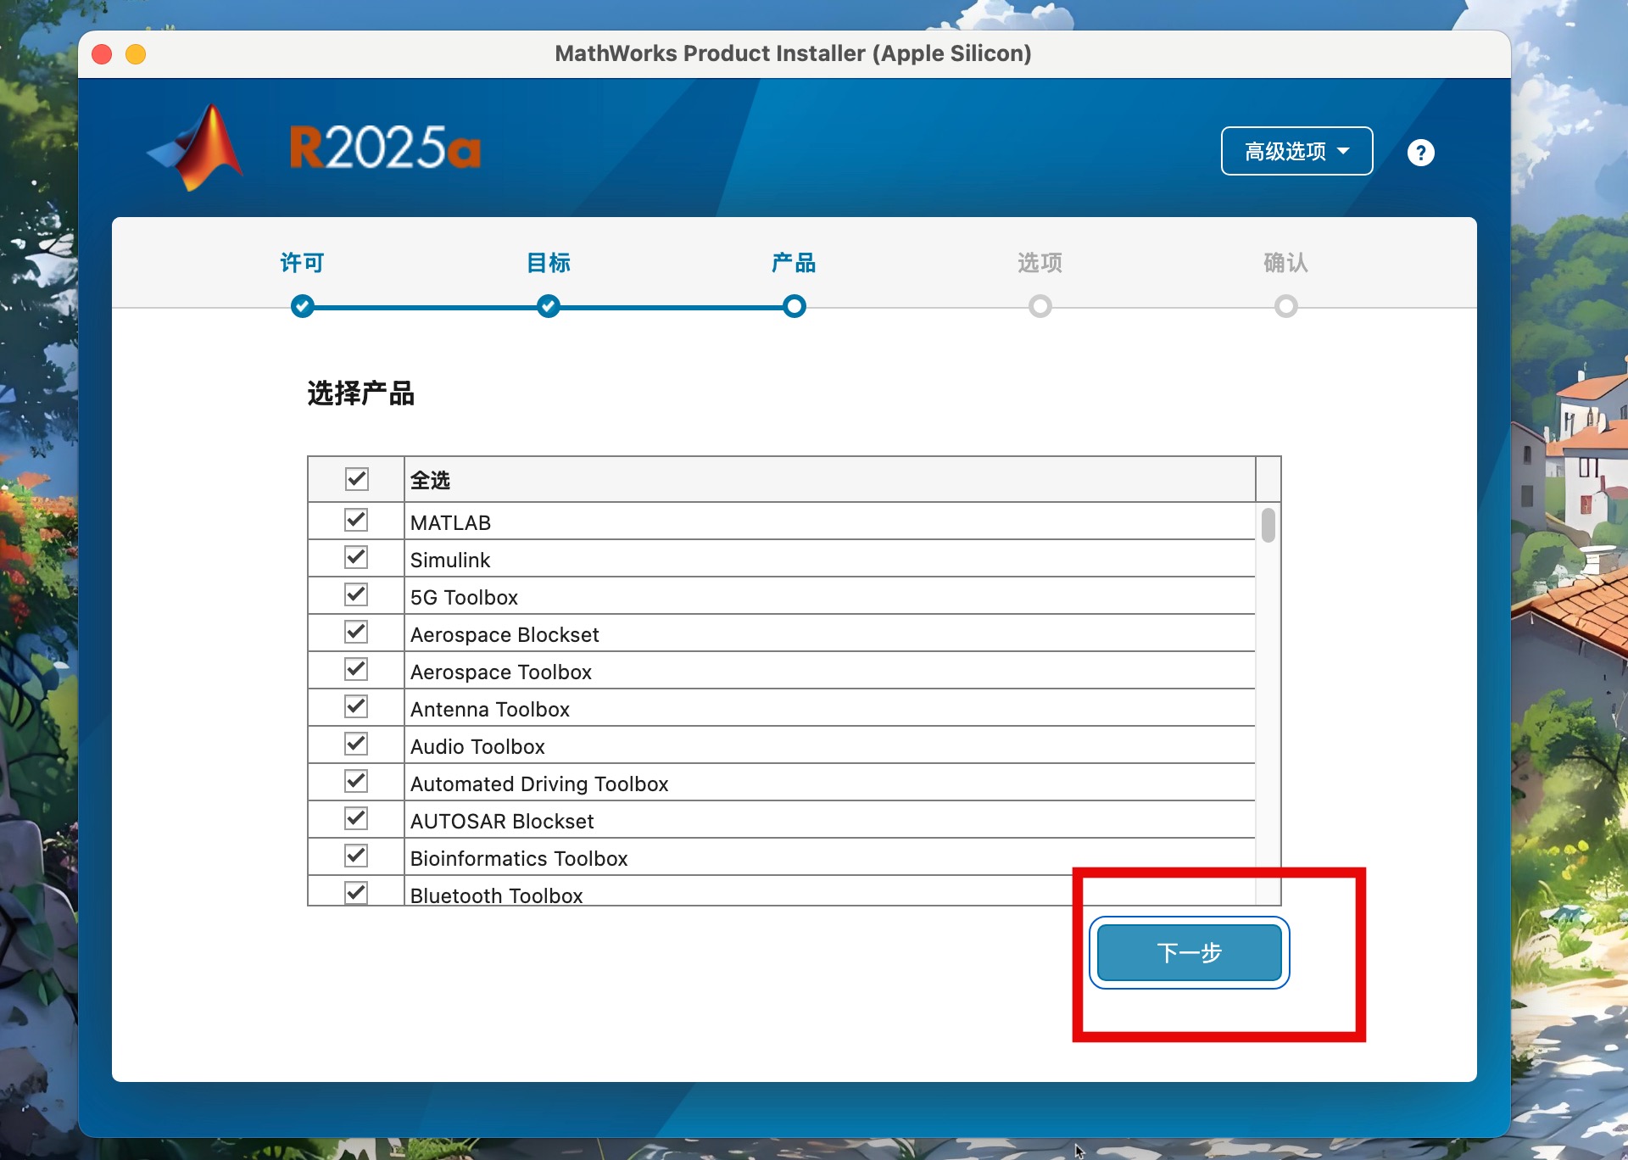This screenshot has width=1628, height=1160.
Task: Click the yellow minimize window button
Action: point(136,54)
